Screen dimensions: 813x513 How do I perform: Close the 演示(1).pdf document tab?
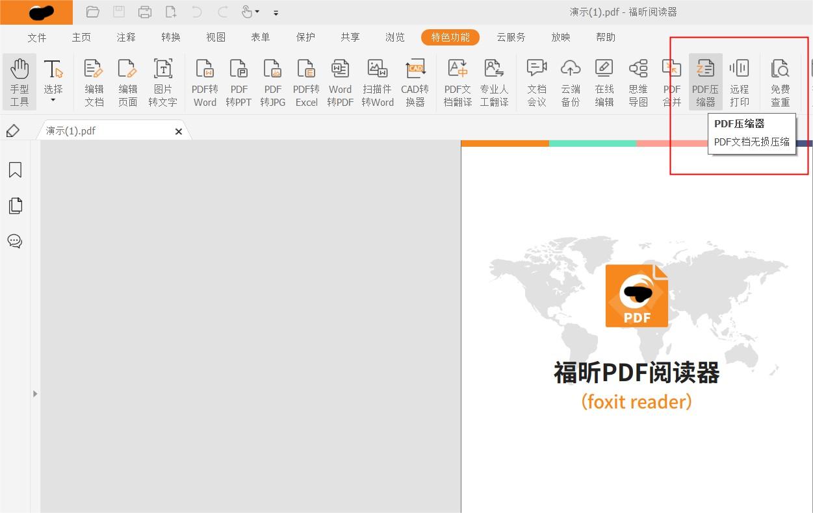(x=179, y=131)
